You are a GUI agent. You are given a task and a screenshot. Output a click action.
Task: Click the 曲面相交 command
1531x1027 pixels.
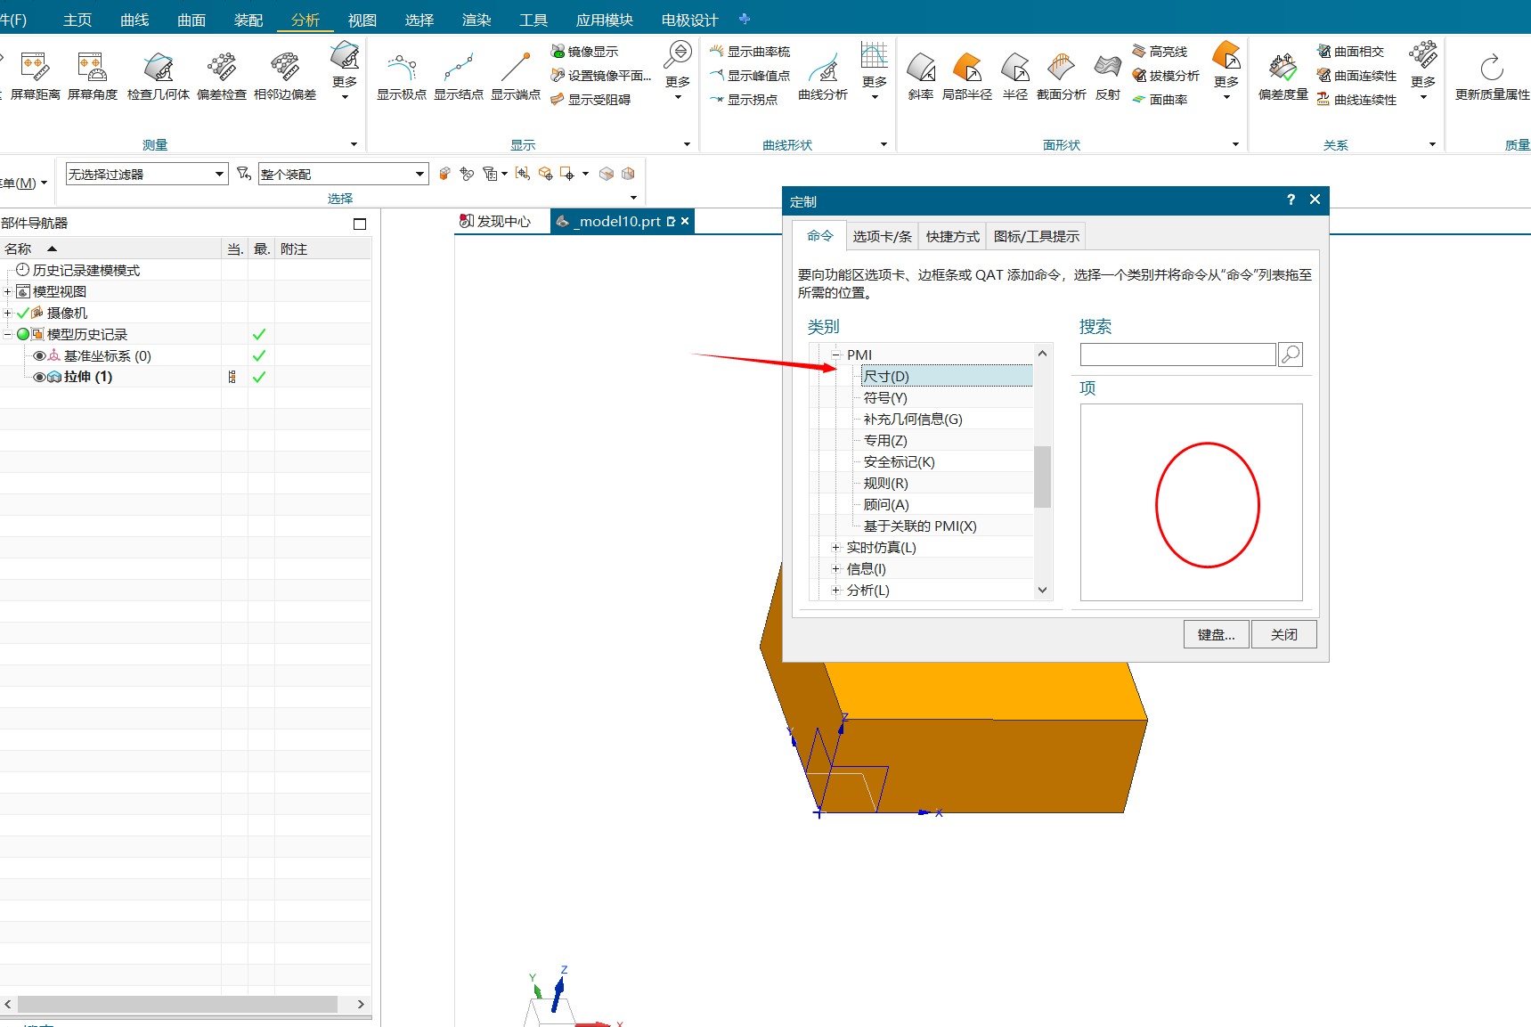1350,52
